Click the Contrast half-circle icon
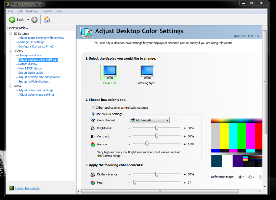Screen dimensions: 276x200 coord(93,137)
